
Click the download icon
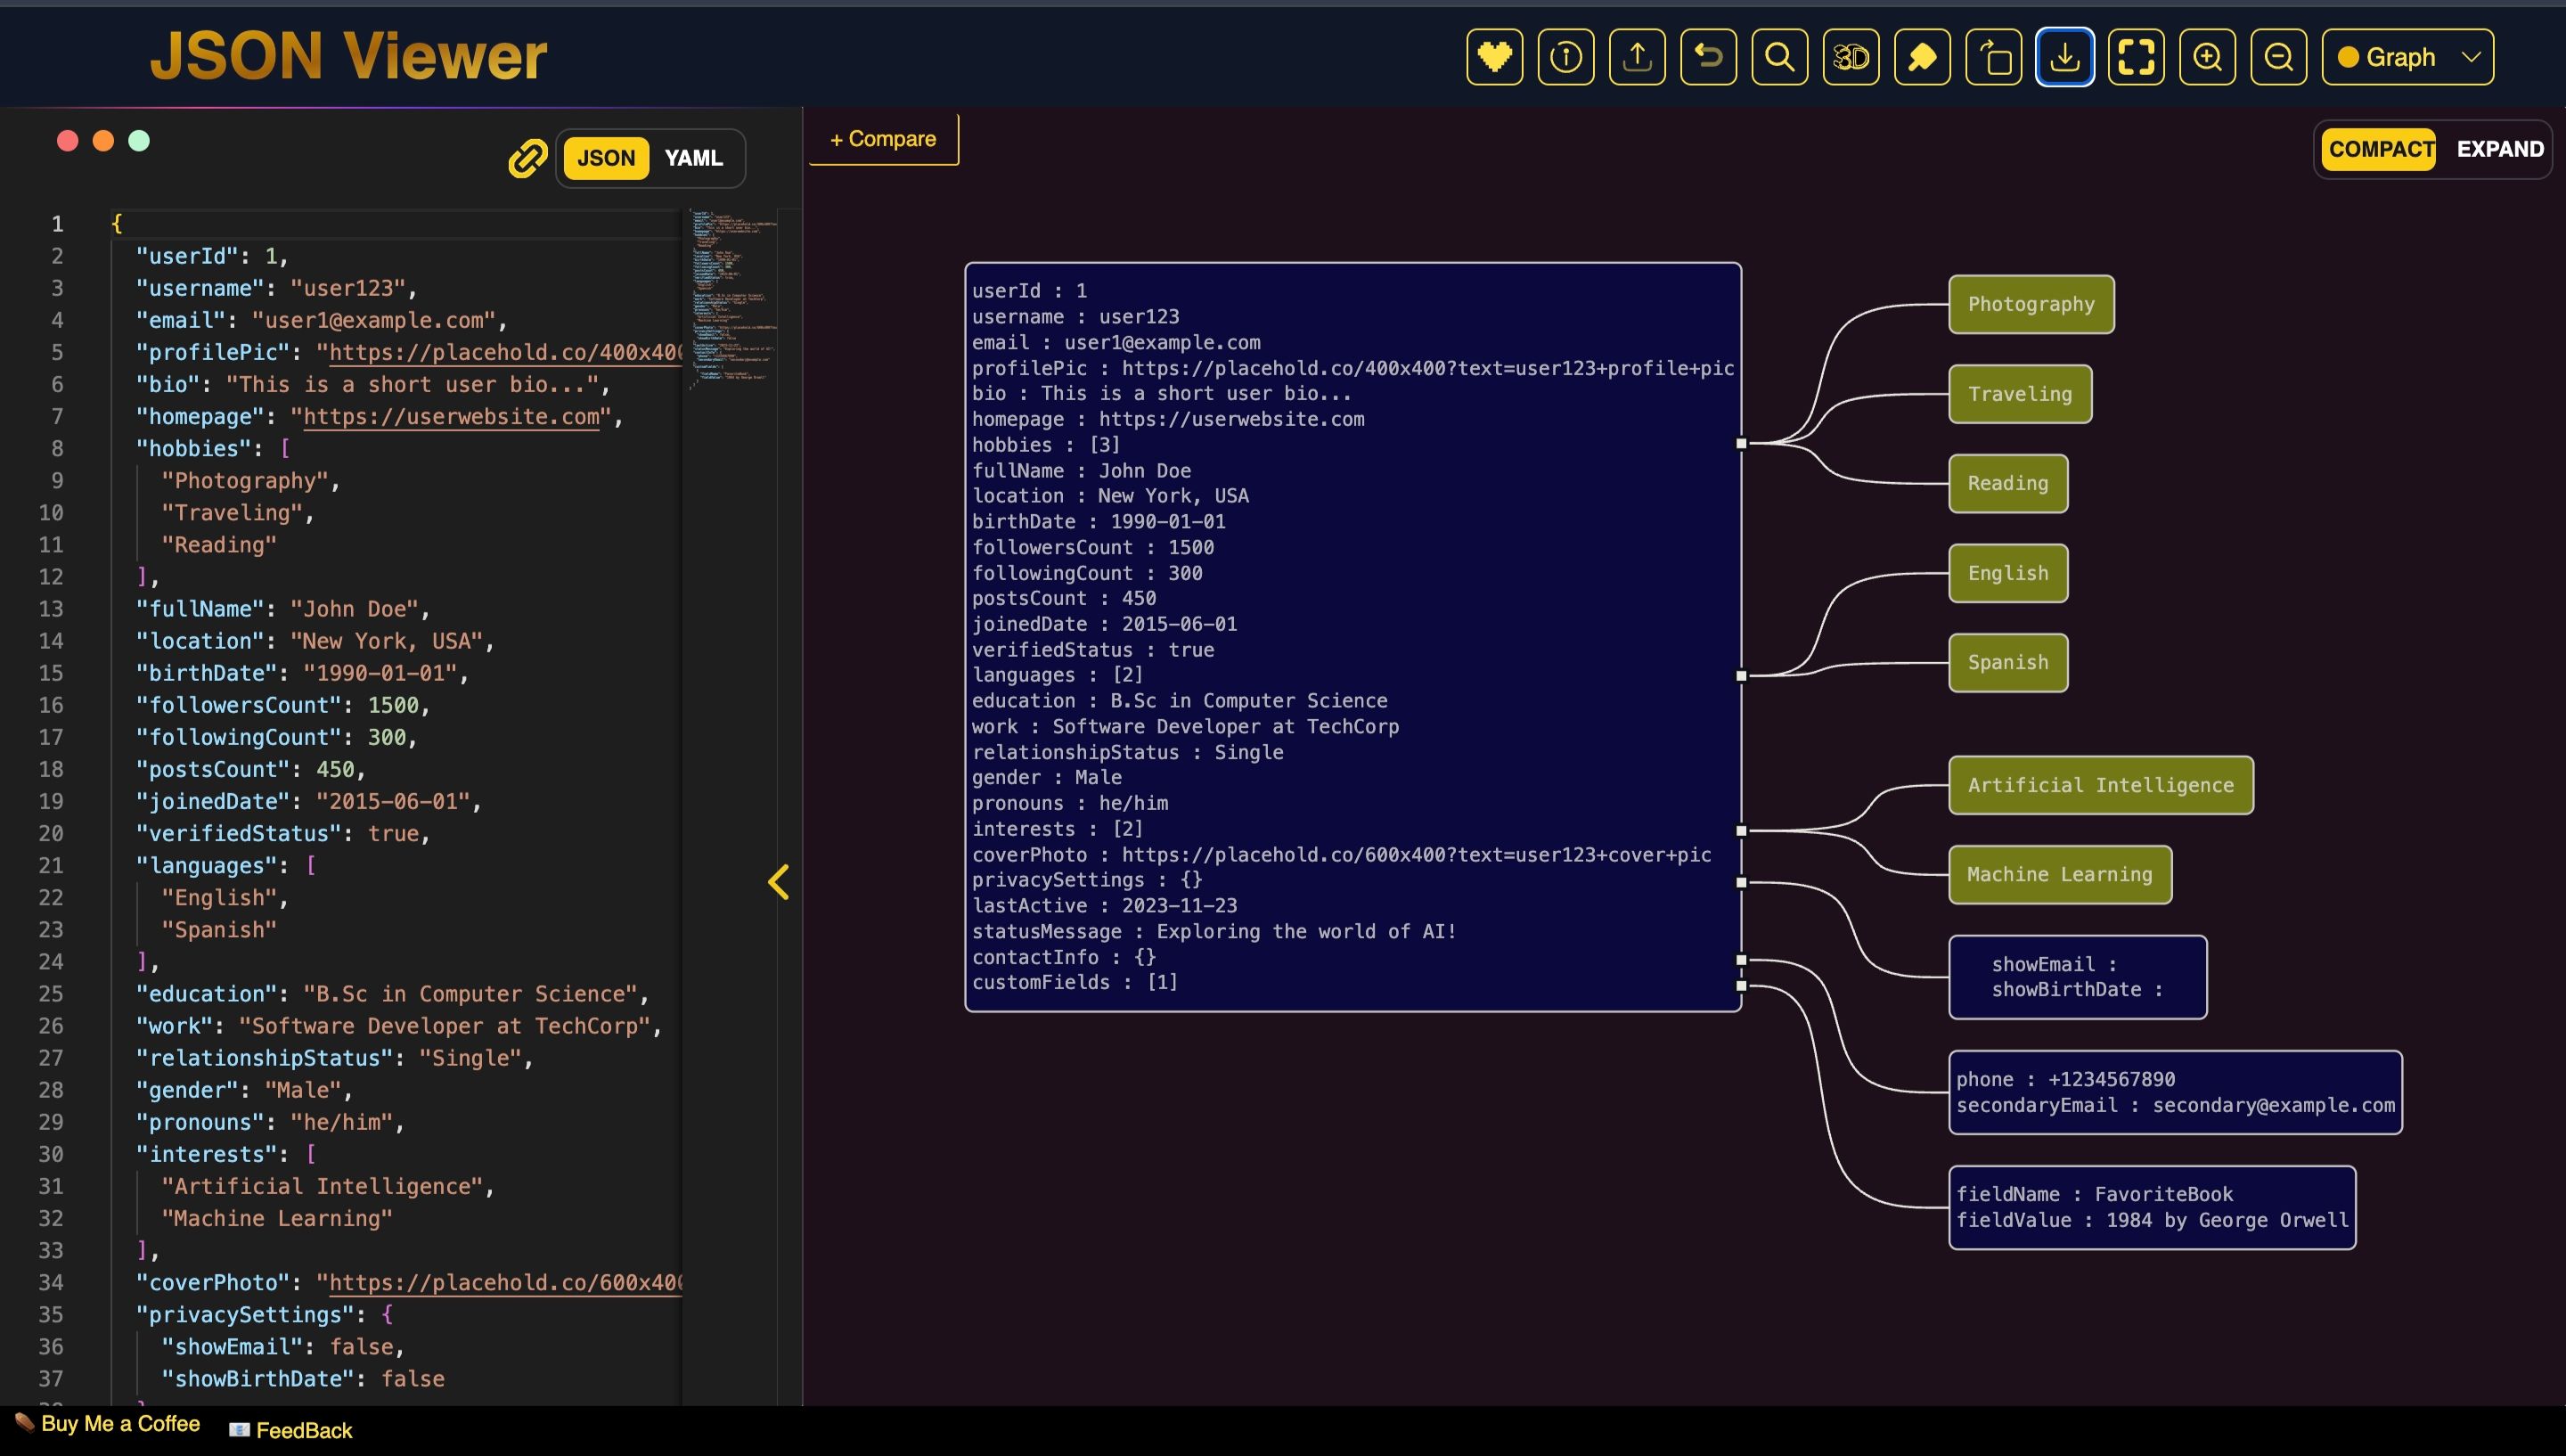[x=2064, y=57]
